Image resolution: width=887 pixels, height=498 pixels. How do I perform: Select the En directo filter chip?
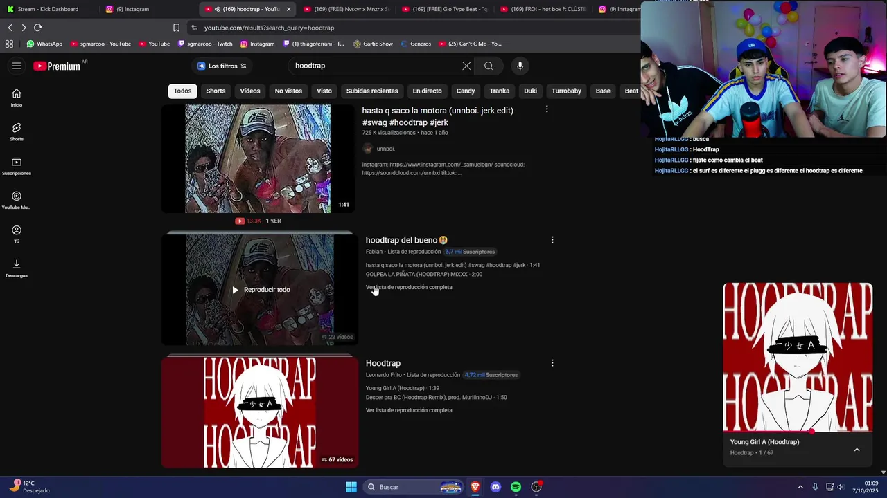click(x=427, y=91)
